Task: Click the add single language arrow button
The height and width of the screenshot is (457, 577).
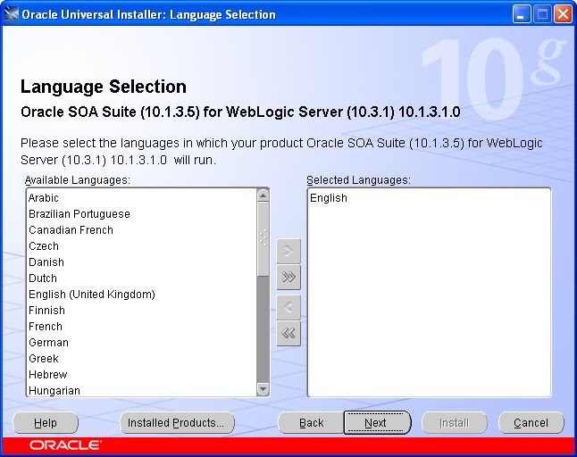Action: click(288, 251)
